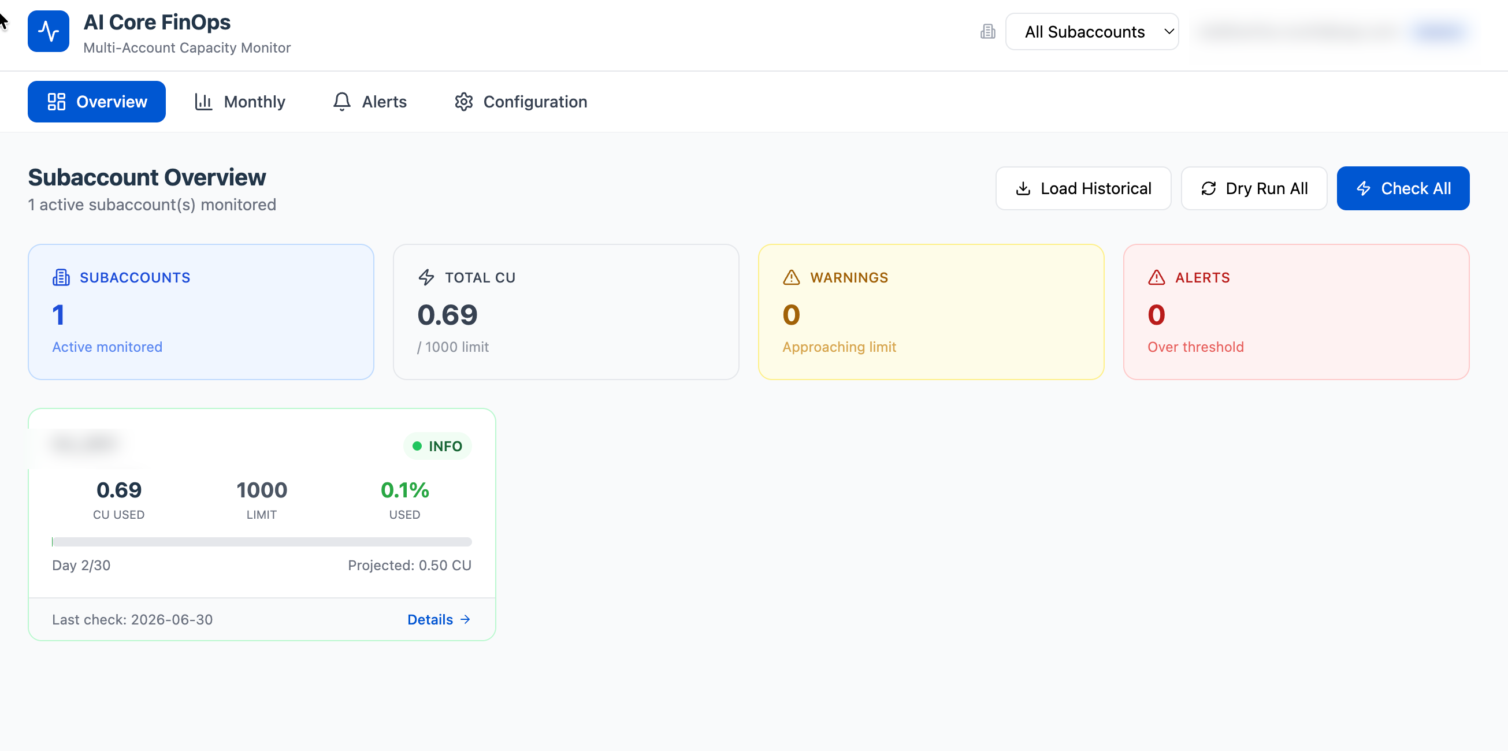Click the Configuration gear icon

click(463, 102)
